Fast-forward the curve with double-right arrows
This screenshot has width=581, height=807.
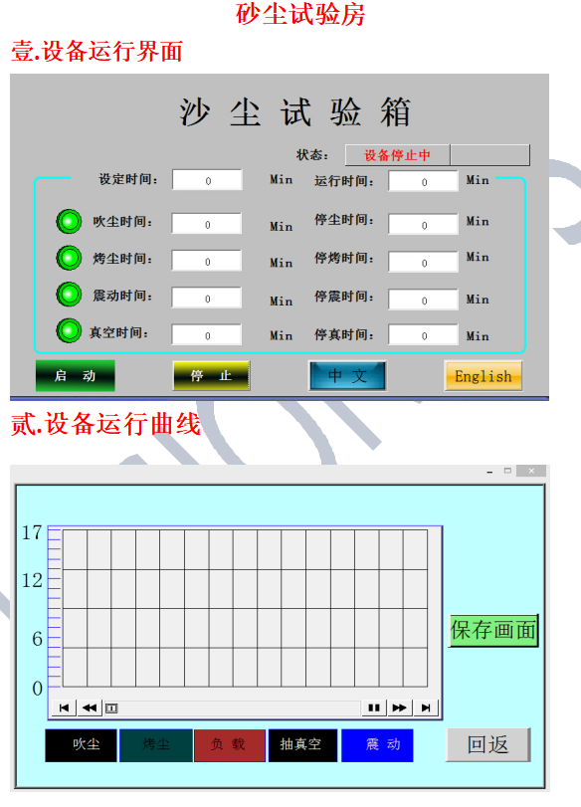pyautogui.click(x=400, y=708)
